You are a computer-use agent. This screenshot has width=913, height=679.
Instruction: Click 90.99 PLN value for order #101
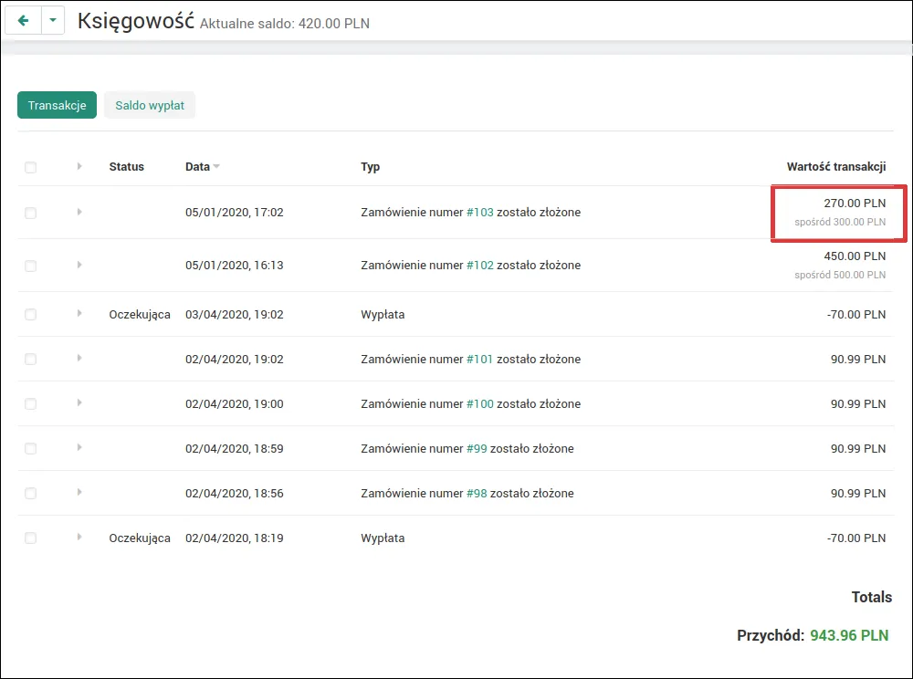pos(857,359)
